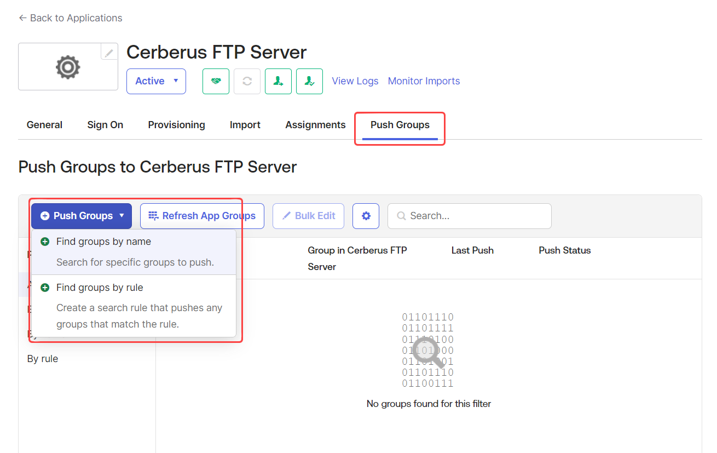The height and width of the screenshot is (453, 717).
Task: Click the Bulk Edit button
Action: coord(308,216)
